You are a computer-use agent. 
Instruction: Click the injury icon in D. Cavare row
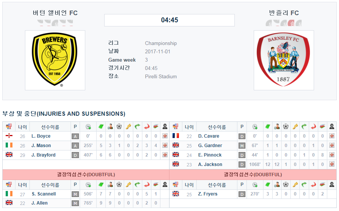332,136
